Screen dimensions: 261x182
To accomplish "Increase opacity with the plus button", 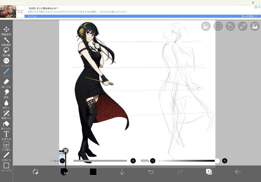I will pos(225,161).
